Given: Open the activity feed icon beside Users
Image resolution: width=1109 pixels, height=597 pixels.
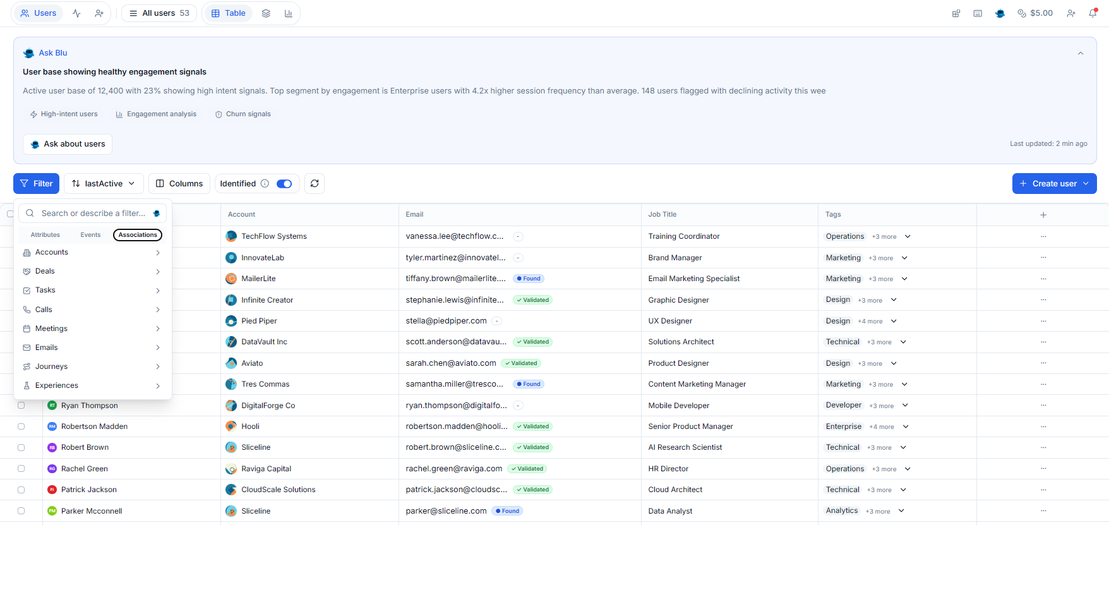Looking at the screenshot, I should [76, 13].
